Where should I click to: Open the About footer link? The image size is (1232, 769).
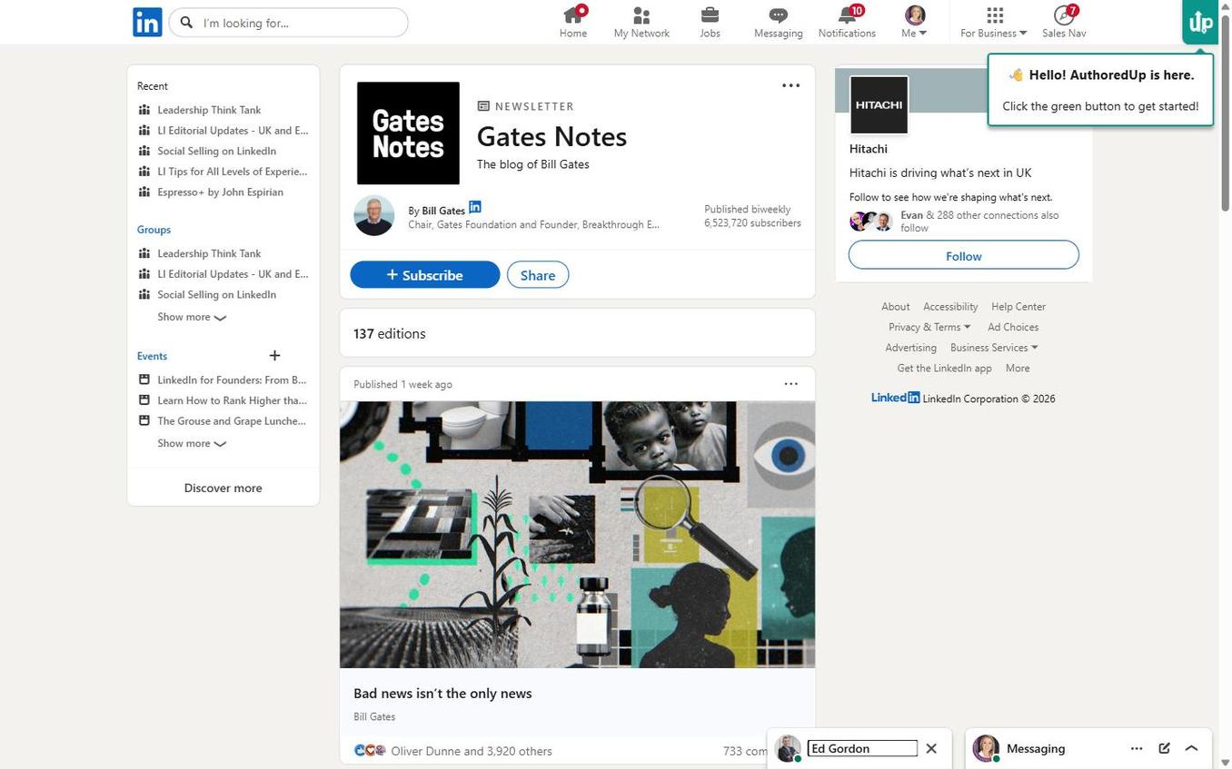pos(895,307)
